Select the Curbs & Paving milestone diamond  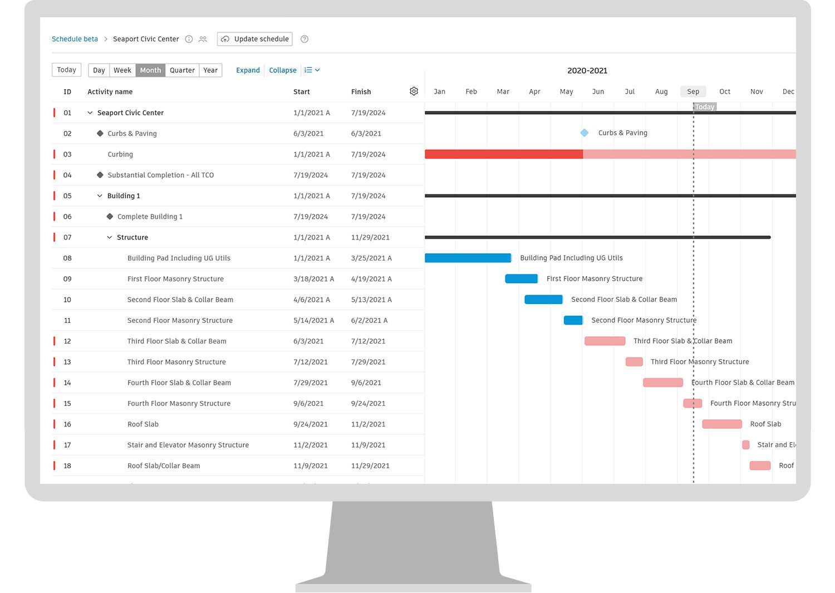click(x=584, y=133)
